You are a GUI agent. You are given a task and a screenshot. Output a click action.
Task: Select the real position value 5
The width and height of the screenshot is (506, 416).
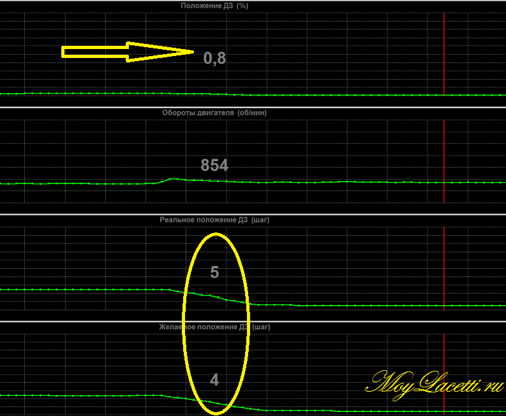(x=214, y=273)
